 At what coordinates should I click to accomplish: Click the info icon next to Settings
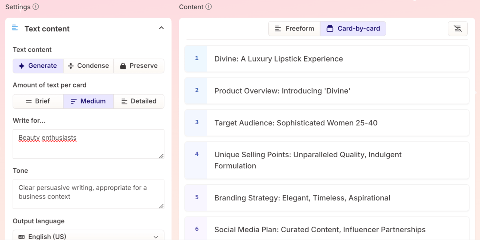pos(36,7)
